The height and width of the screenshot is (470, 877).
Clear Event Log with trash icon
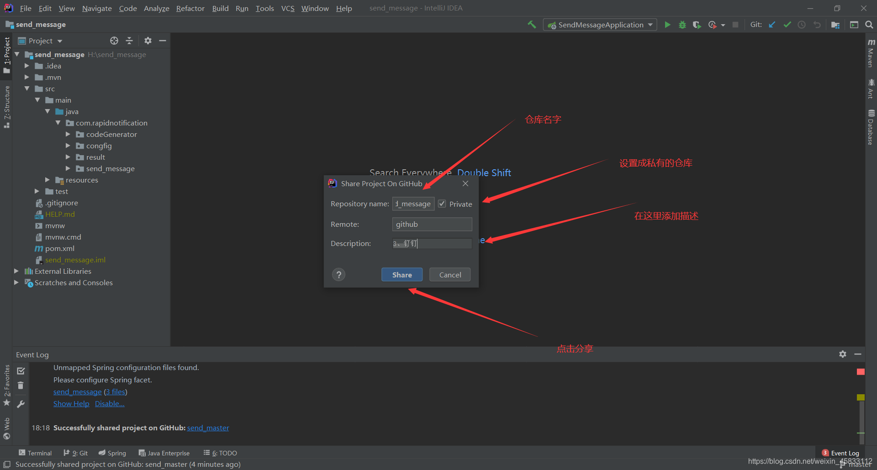tap(21, 386)
